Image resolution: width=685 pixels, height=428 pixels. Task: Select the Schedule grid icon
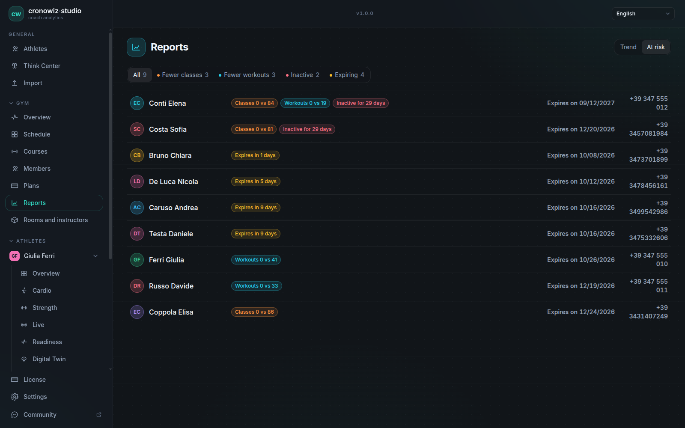[x=15, y=134]
